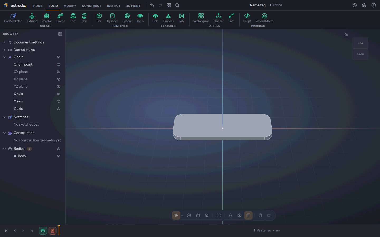Click the timeline playhead marker
Image resolution: width=380 pixels, height=237 pixels.
click(59, 230)
